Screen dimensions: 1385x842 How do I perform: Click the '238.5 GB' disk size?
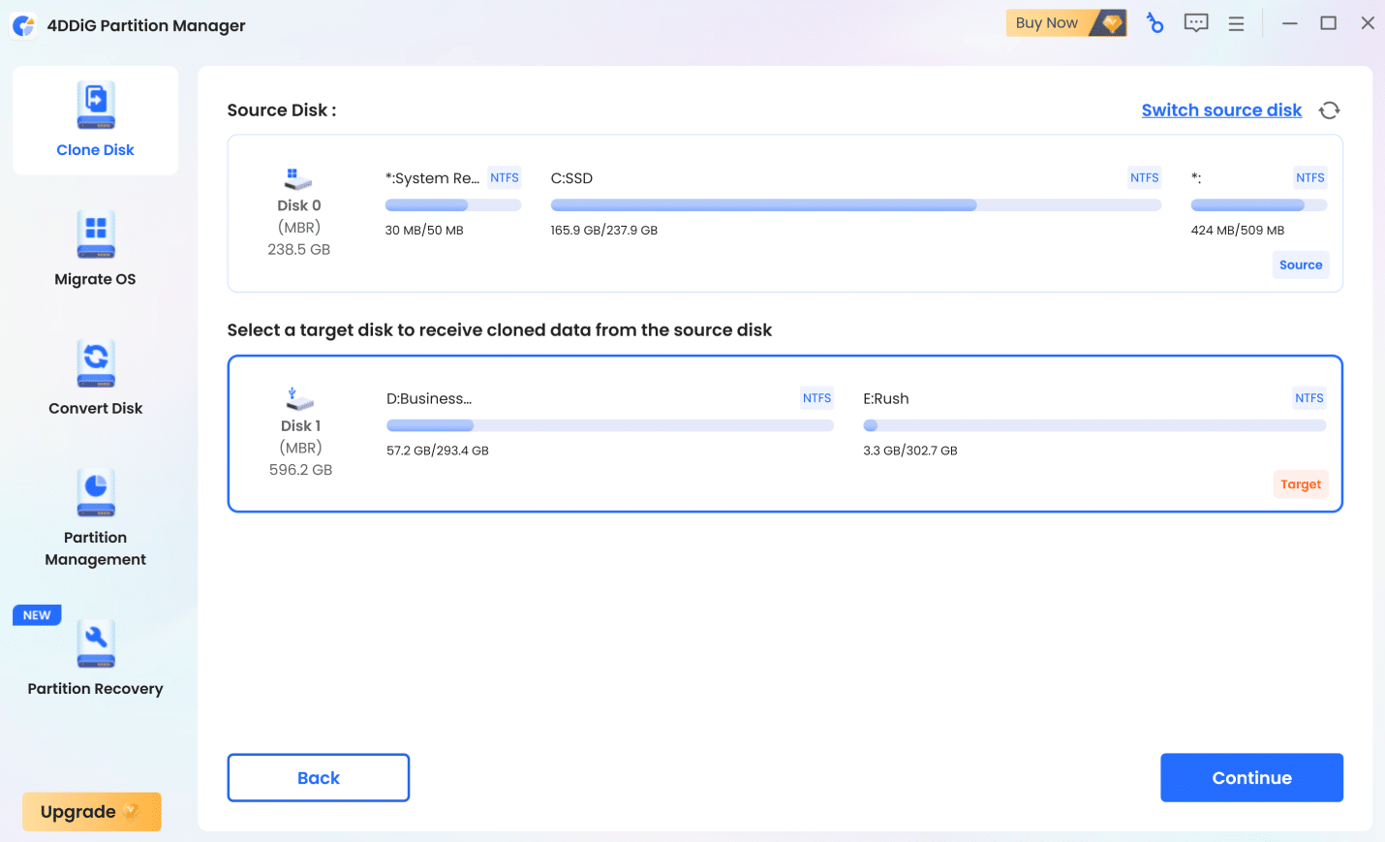click(x=298, y=250)
